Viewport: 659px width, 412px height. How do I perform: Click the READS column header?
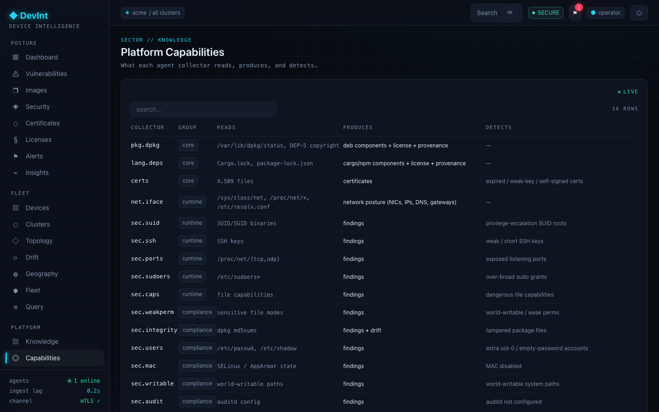point(226,127)
